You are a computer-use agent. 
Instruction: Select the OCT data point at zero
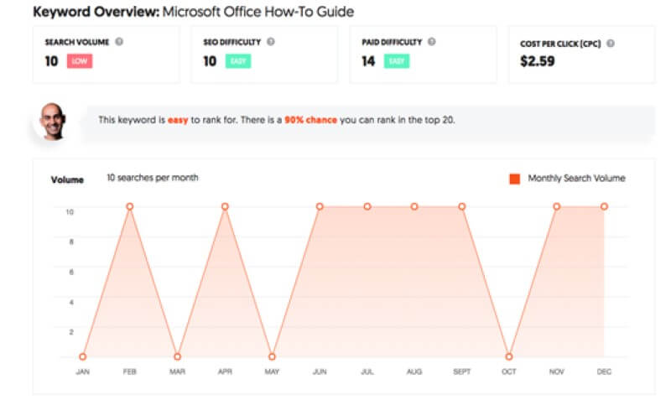pyautogui.click(x=509, y=356)
